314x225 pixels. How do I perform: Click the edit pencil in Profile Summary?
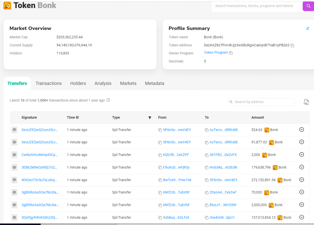tap(307, 28)
